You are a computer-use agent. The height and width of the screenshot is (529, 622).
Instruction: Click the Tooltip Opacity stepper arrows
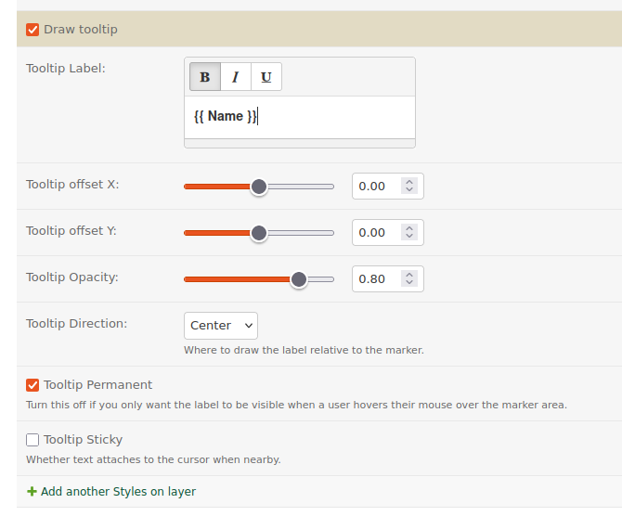[x=409, y=279]
